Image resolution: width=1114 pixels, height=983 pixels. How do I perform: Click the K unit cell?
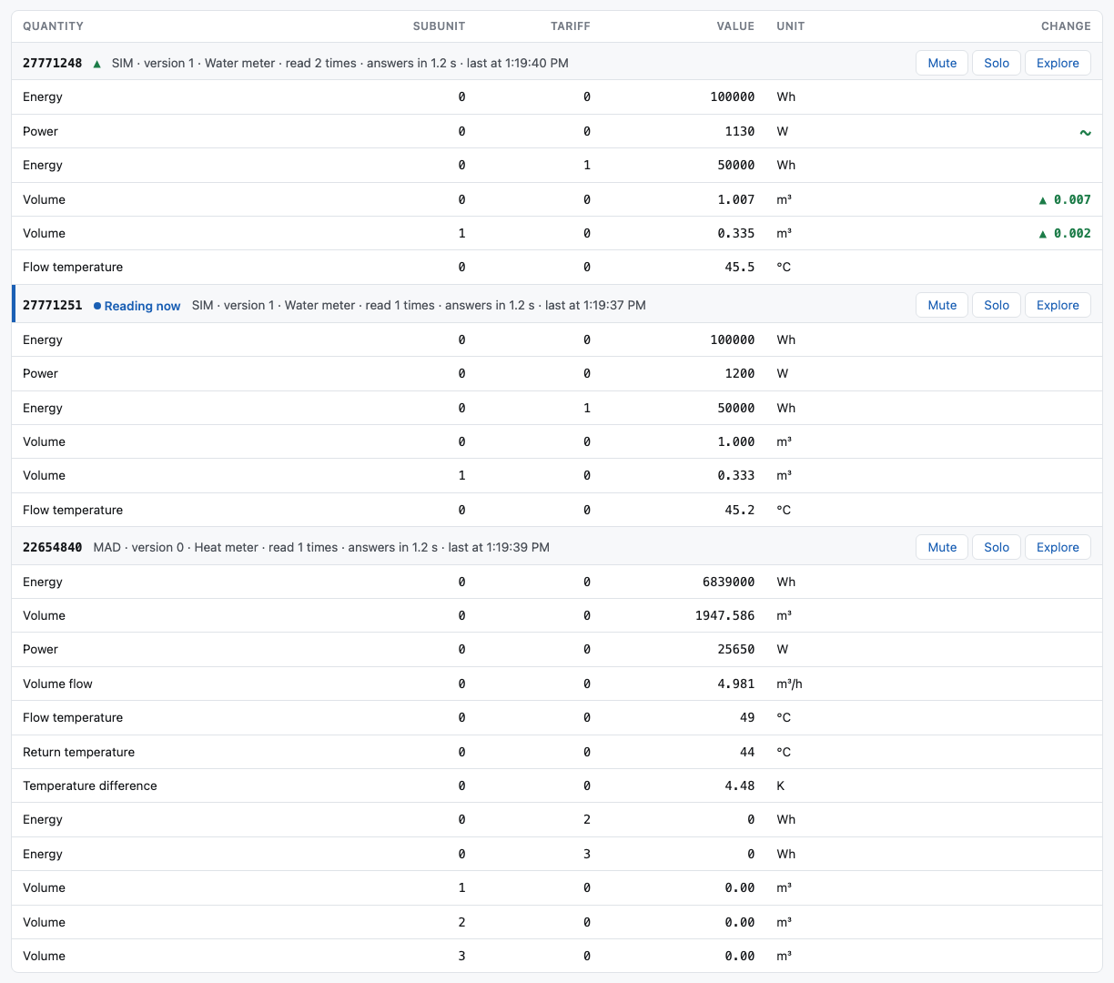coord(780,785)
